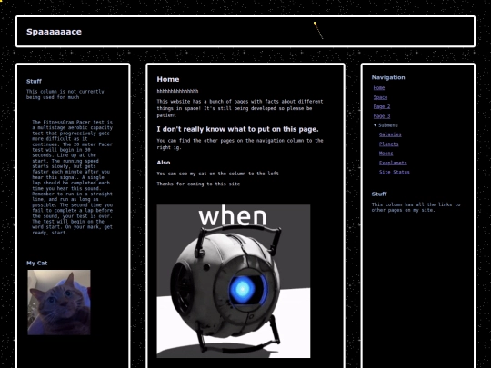Go to Page 3 link
Screen dimensions: 491x368
click(x=382, y=116)
